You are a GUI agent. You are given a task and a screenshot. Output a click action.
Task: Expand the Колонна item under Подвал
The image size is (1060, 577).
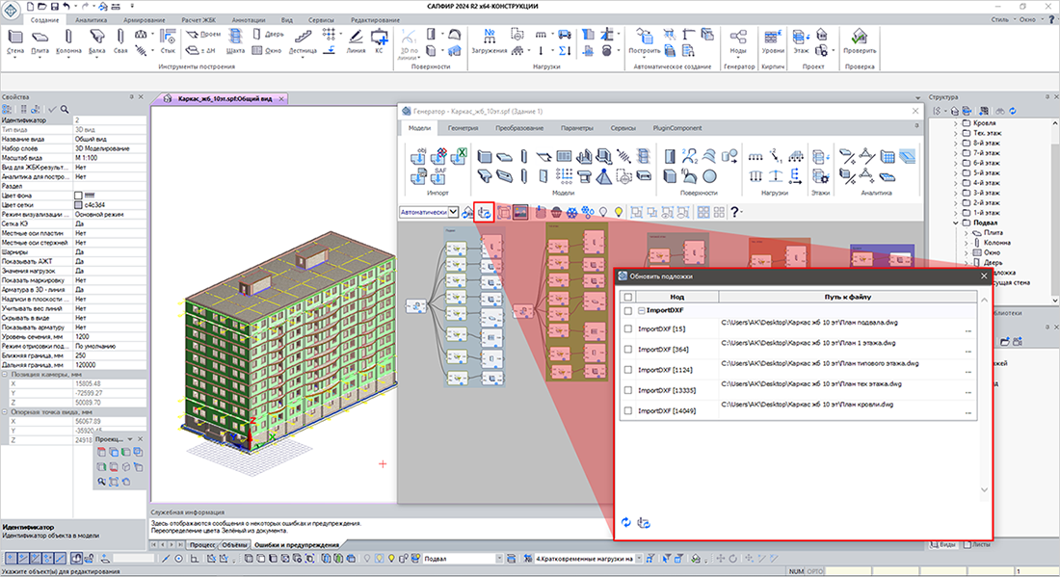pyautogui.click(x=966, y=243)
